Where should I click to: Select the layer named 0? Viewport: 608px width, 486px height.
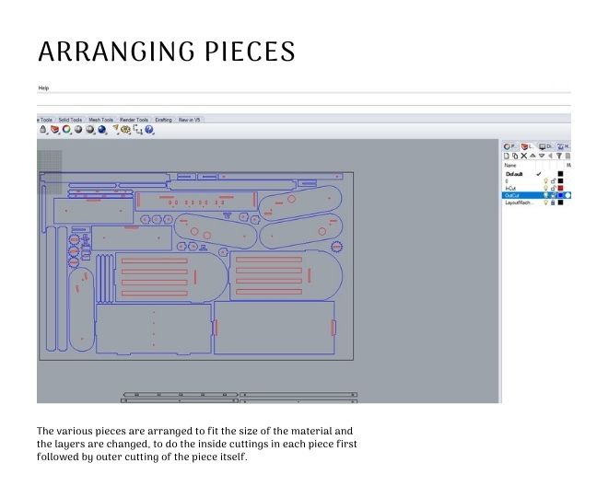pos(537,181)
